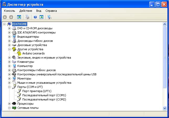
Task: Click the Print toolbar icon
Action: tap(27, 17)
